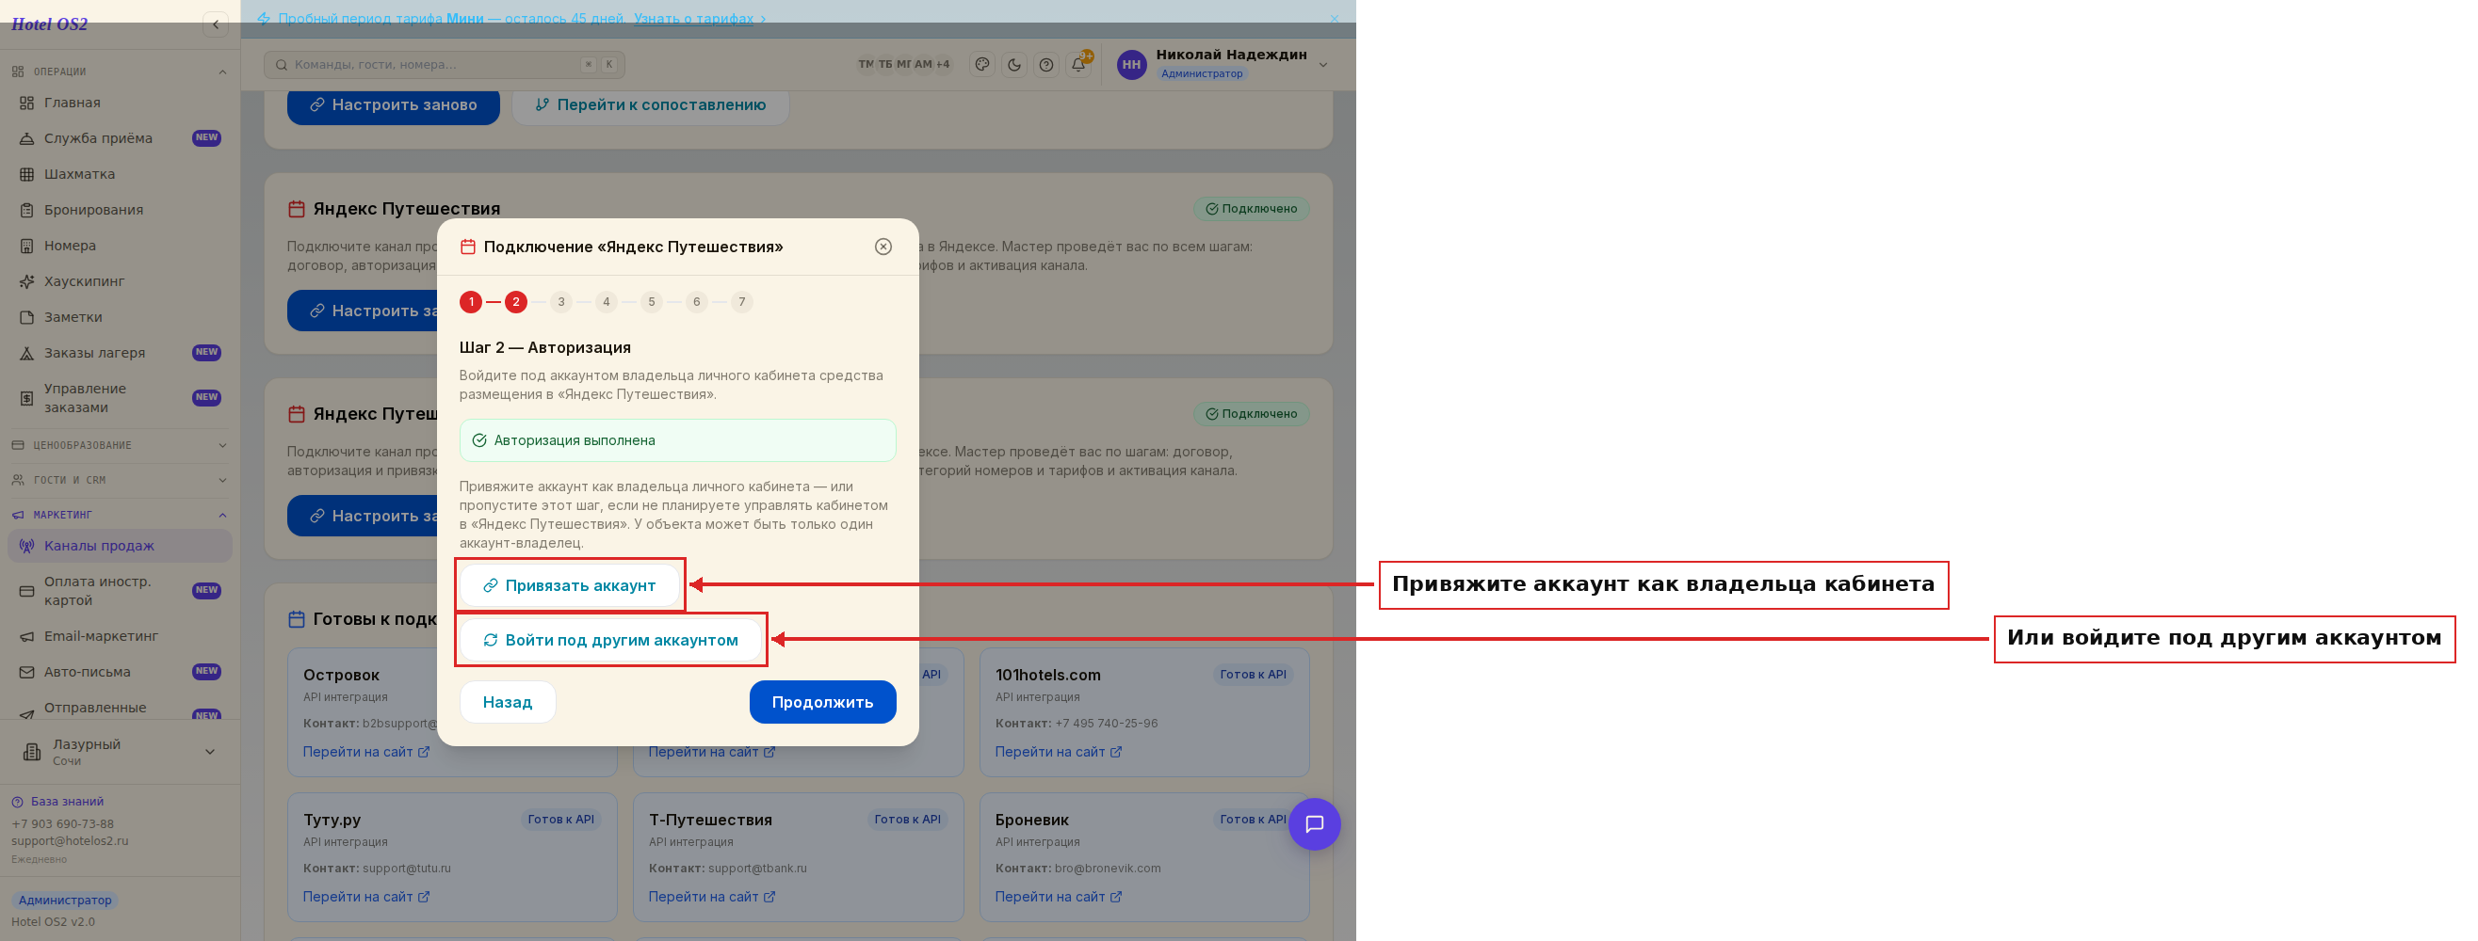Go to wizard step 1
The image size is (2478, 941).
[470, 302]
